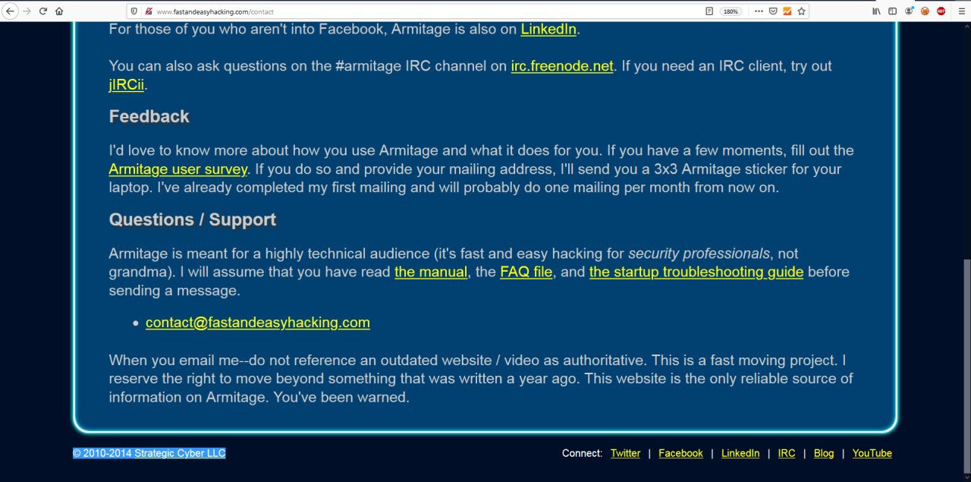
Task: Open the YouTube footer link
Action: [872, 453]
